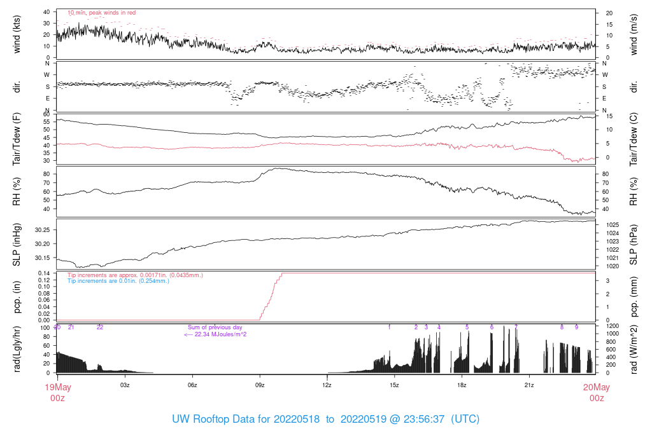Click the red tip increments 0.00171in. legend text
The image size is (652, 445).
click(135, 275)
